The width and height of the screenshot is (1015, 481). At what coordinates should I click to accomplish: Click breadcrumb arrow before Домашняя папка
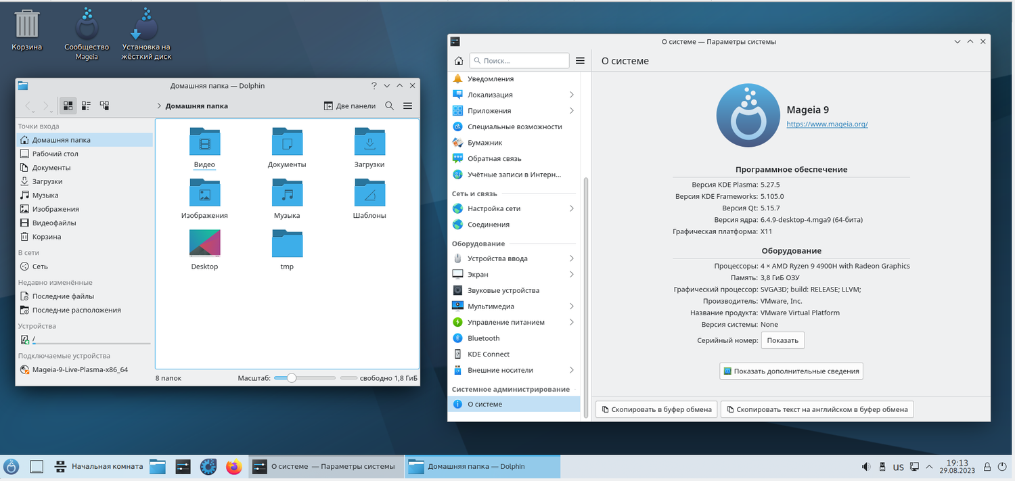[x=158, y=106]
